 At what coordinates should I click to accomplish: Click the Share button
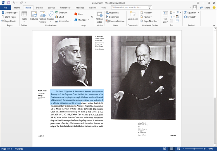pos(205,8)
